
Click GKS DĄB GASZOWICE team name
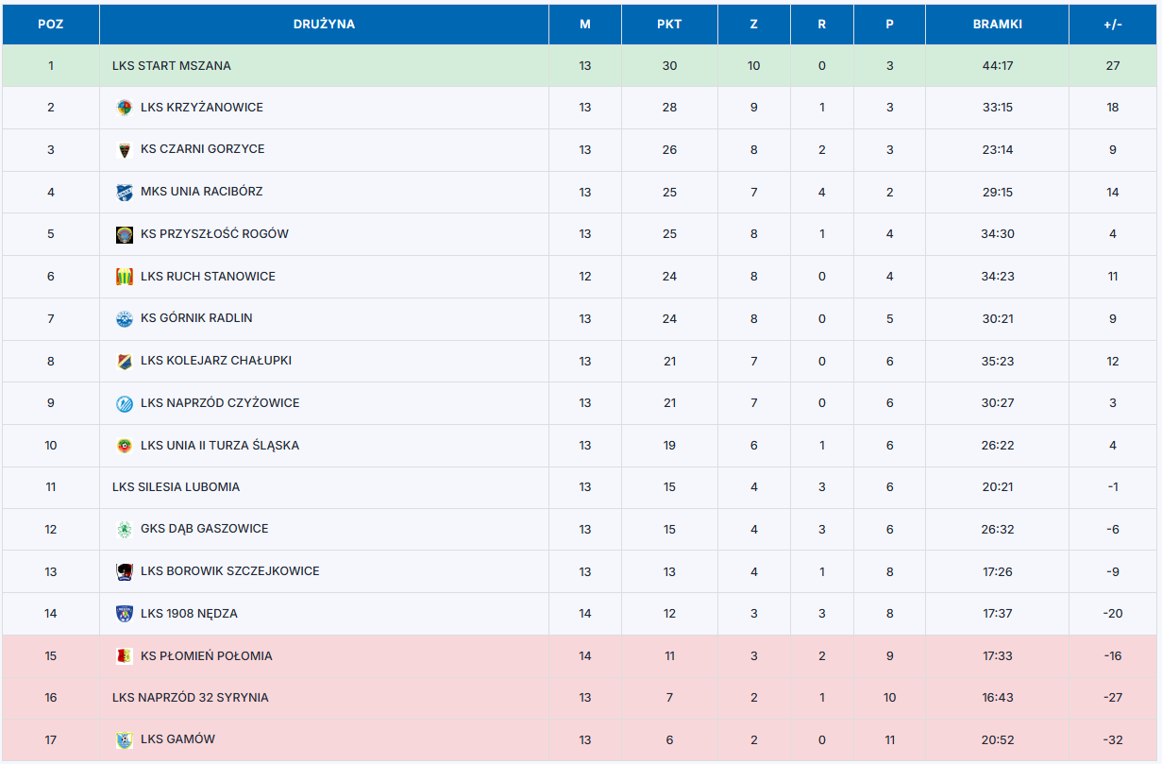[204, 529]
